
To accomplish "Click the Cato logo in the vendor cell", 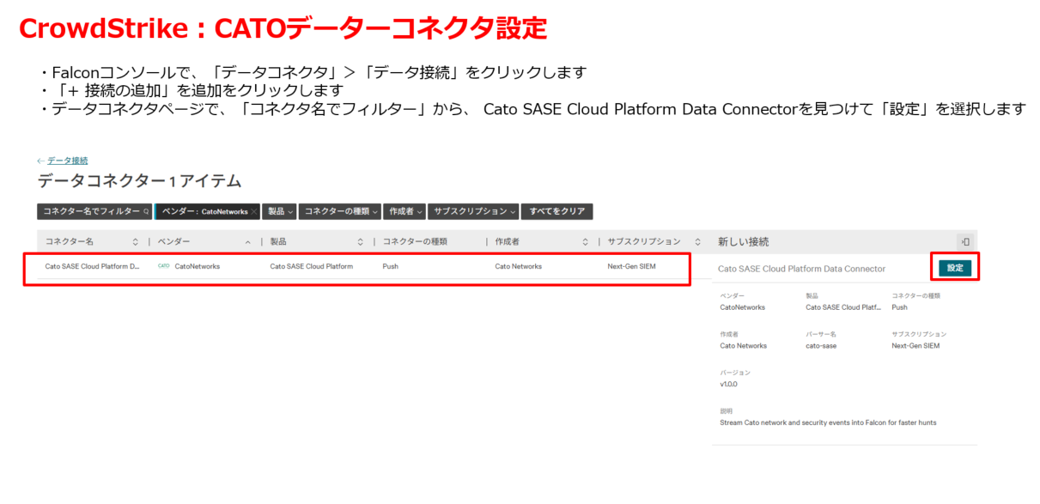I will [164, 266].
